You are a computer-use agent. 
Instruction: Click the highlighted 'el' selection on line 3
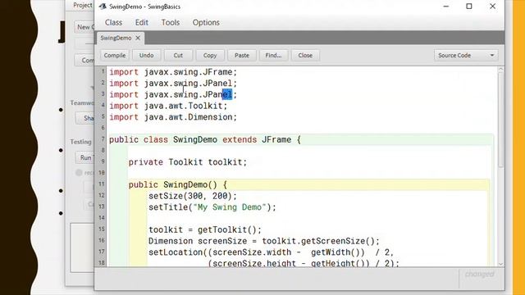[x=227, y=95]
